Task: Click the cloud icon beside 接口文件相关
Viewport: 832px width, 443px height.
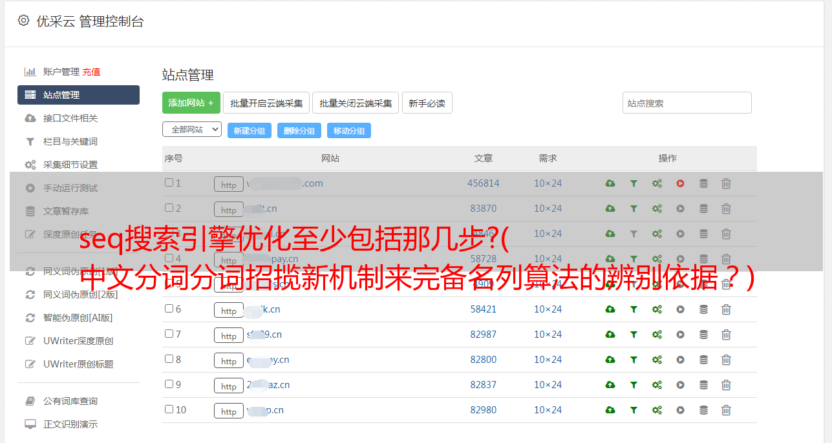Action: click(x=30, y=118)
